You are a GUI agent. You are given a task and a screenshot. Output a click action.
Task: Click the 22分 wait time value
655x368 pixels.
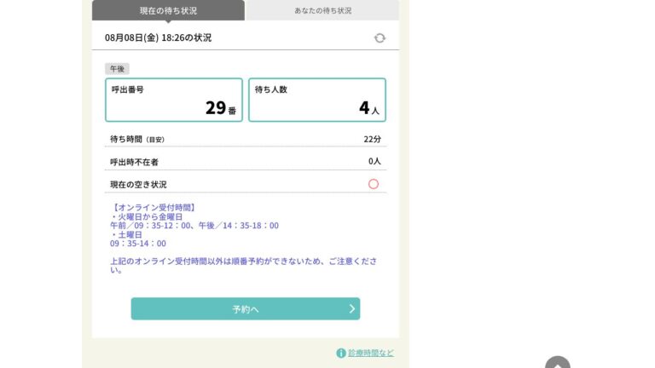coord(372,139)
